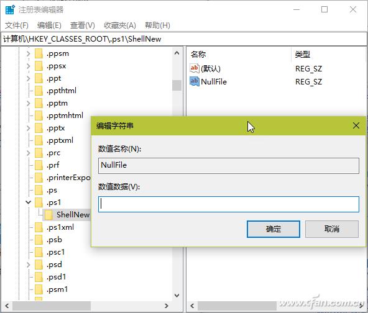Collapse the .ps1 tree node
Screen dimensions: 368x313
tap(28, 202)
